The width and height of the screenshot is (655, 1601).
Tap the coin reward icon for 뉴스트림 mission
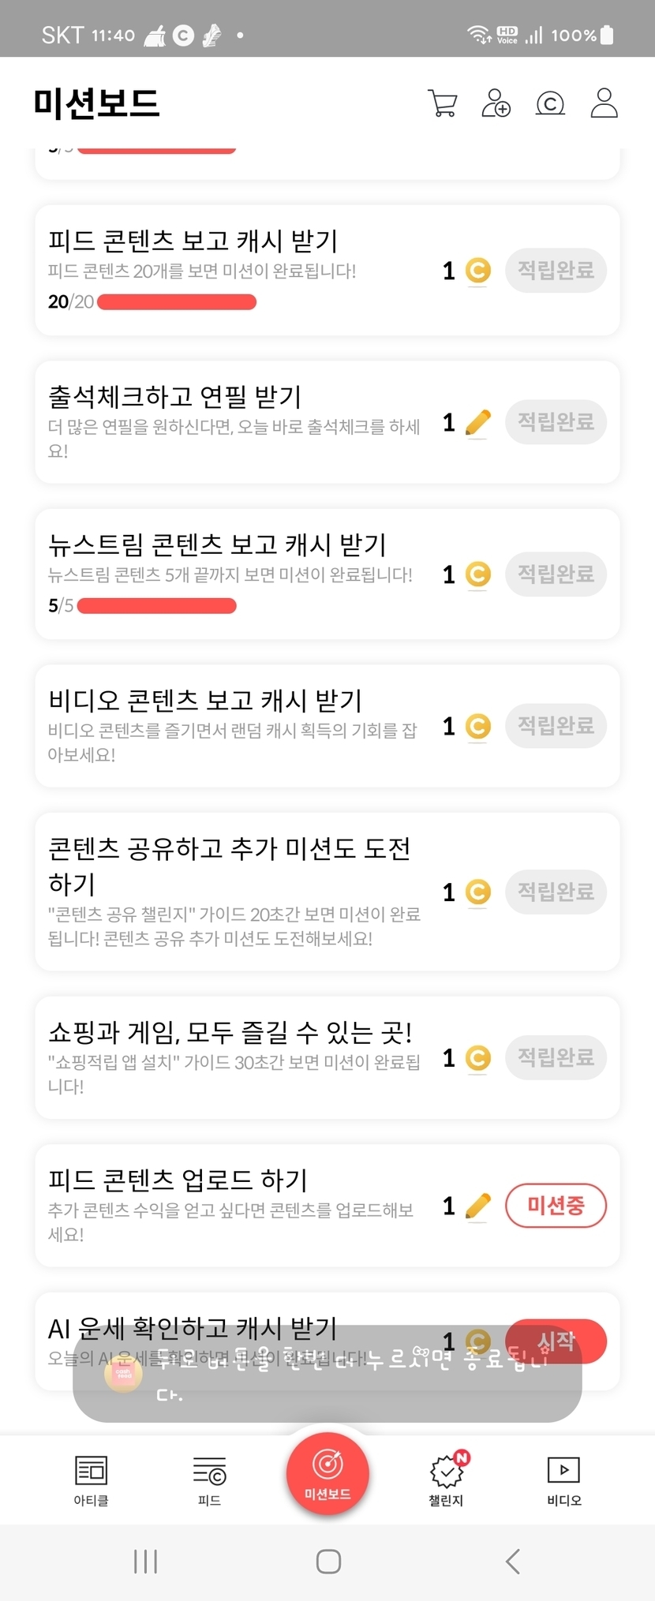click(x=477, y=574)
